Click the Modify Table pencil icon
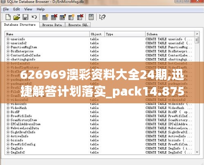Image resolution: width=204 pixels, height=165 pixels. point(63,17)
